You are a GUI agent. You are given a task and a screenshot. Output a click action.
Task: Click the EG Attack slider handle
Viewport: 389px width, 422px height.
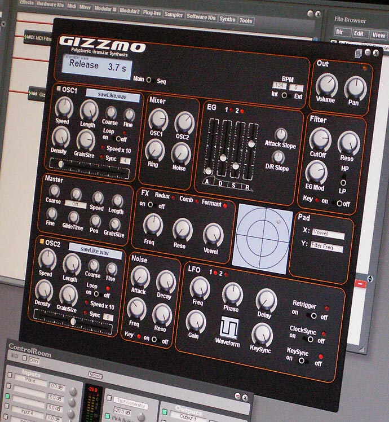[x=208, y=170]
